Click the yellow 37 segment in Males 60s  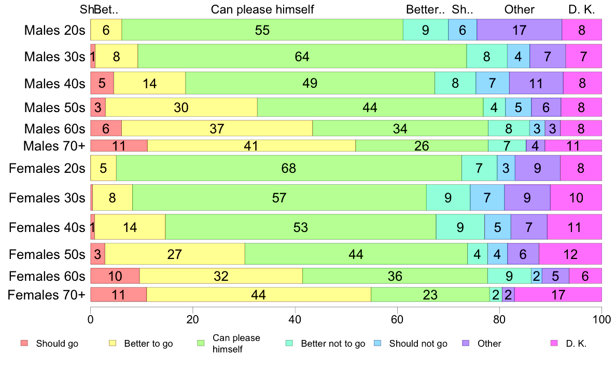[217, 128]
